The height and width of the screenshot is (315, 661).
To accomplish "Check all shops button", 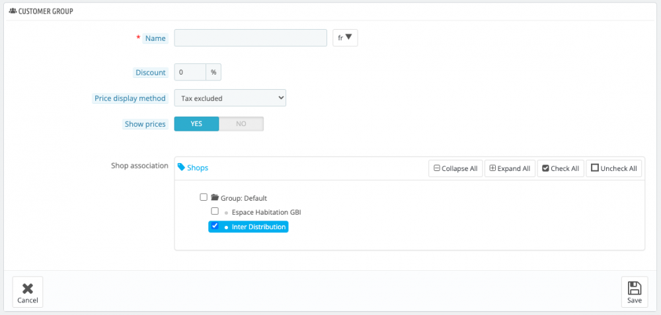I will point(561,168).
